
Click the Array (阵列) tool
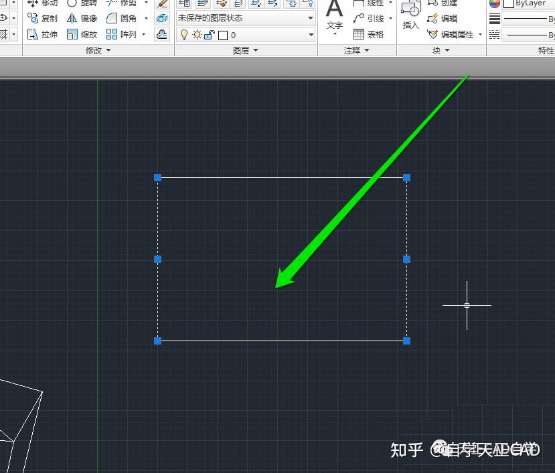(x=121, y=34)
